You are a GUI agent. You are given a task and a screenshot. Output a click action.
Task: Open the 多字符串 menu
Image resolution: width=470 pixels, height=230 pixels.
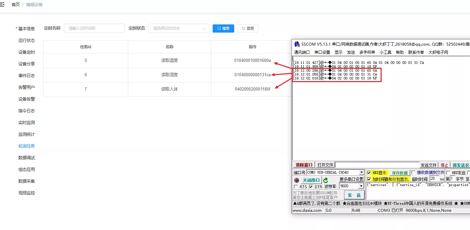tap(367, 52)
